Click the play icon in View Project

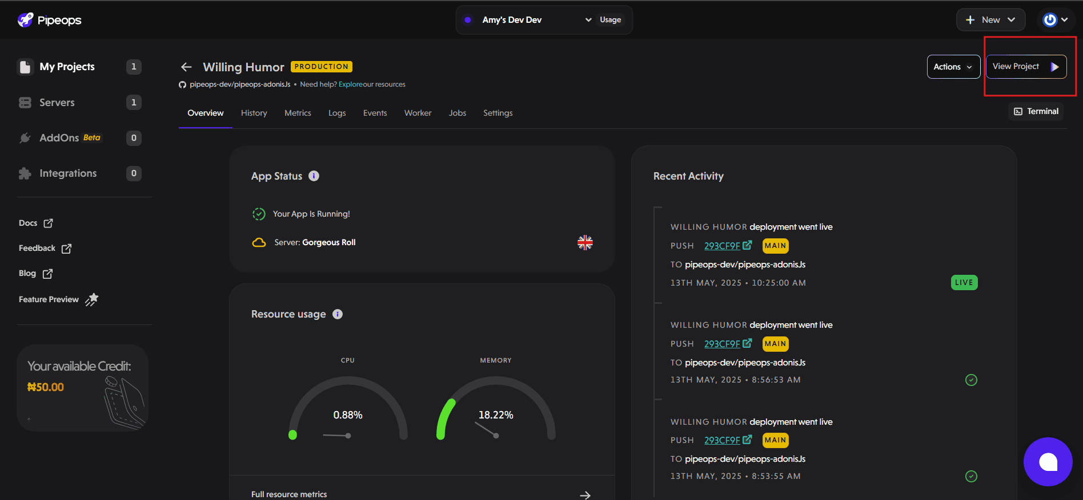click(x=1054, y=67)
